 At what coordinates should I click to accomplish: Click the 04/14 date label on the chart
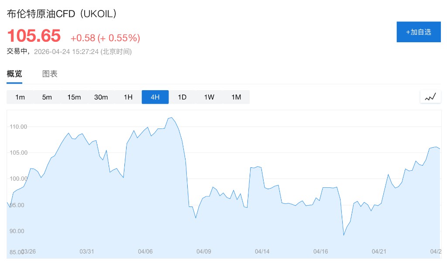coord(262,251)
